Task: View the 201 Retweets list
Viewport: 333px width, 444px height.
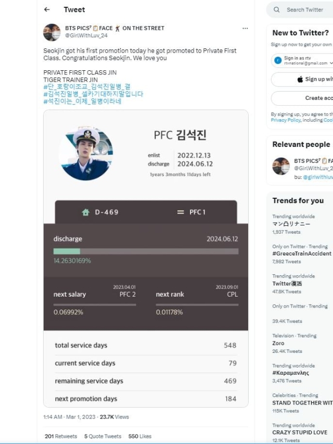Action: [x=61, y=436]
